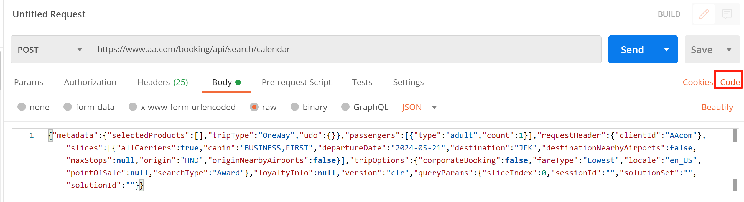Image resolution: width=744 pixels, height=202 pixels.
Task: Select the raw body type
Action: coord(254,107)
